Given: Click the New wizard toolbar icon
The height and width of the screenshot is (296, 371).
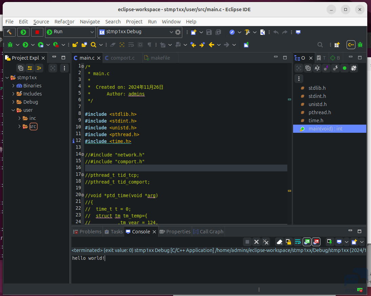Looking at the screenshot, I should [194, 32].
